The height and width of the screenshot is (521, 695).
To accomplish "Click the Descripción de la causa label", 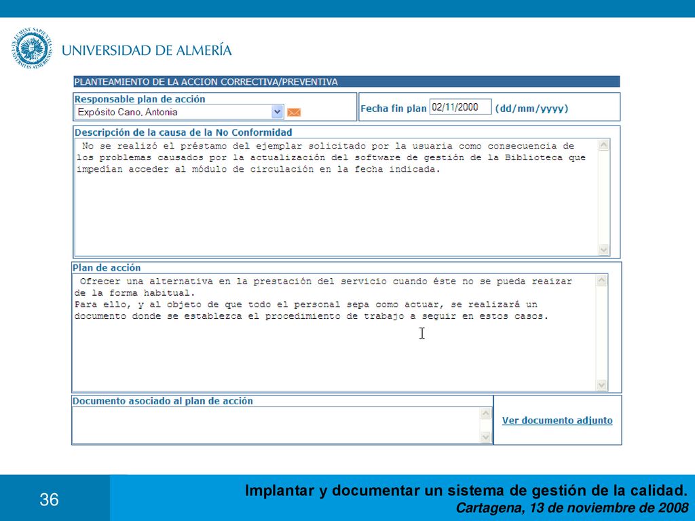I will click(x=183, y=132).
